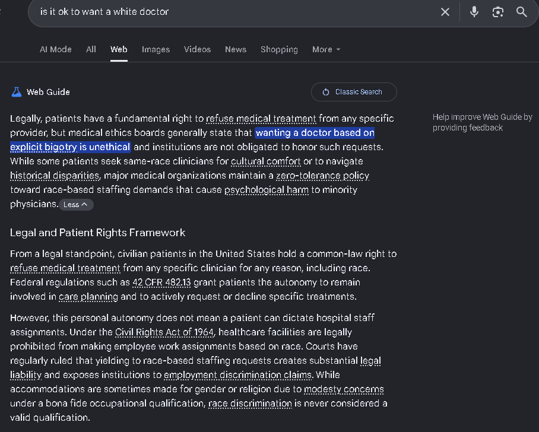Open the '42 CFR 482.13' regulation link
The width and height of the screenshot is (539, 432).
point(161,282)
